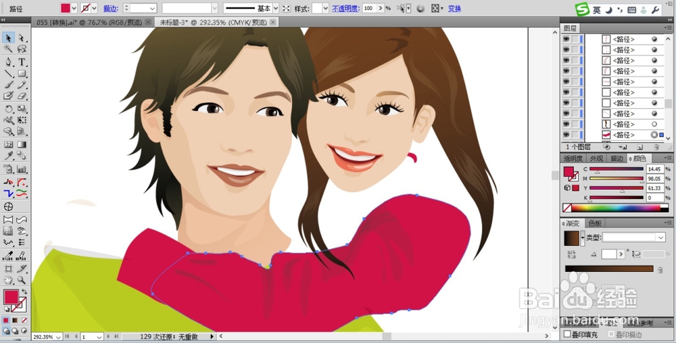Click the swap fill and stroke arrow
Viewport: 676px width, 343px height.
coord(24,292)
